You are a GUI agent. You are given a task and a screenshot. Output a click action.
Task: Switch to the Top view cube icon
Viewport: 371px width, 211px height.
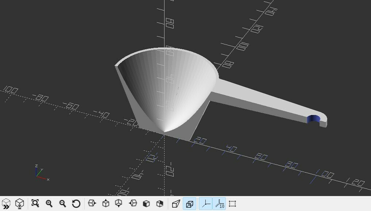pyautogui.click(x=105, y=203)
